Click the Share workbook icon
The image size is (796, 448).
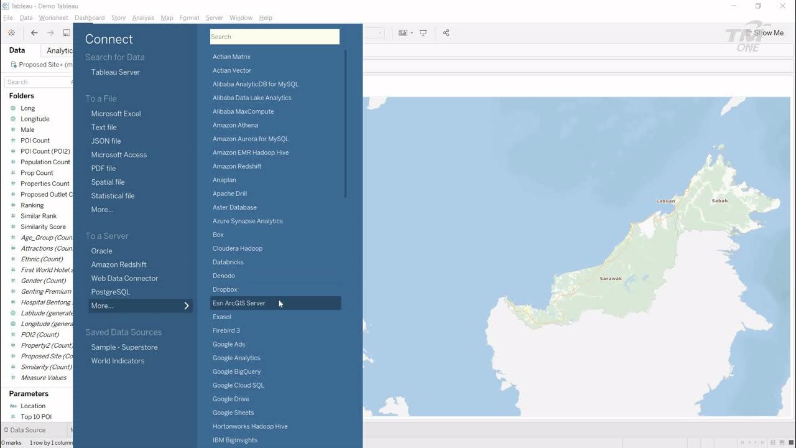point(446,33)
